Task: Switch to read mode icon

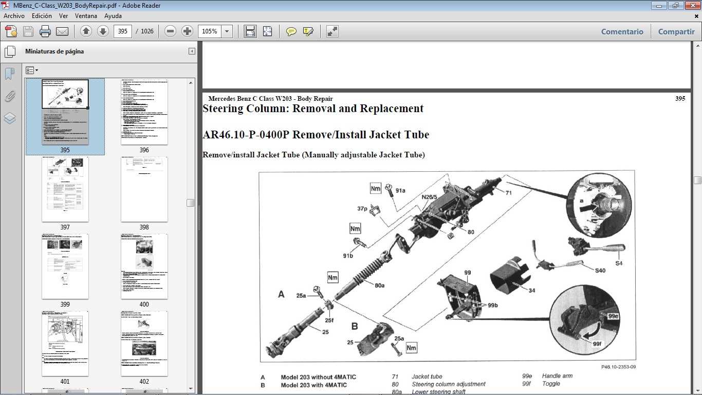Action: click(x=332, y=31)
